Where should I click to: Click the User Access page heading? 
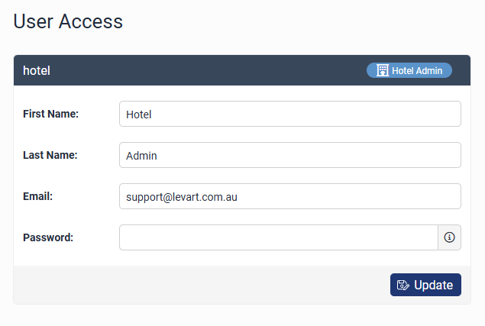[68, 21]
